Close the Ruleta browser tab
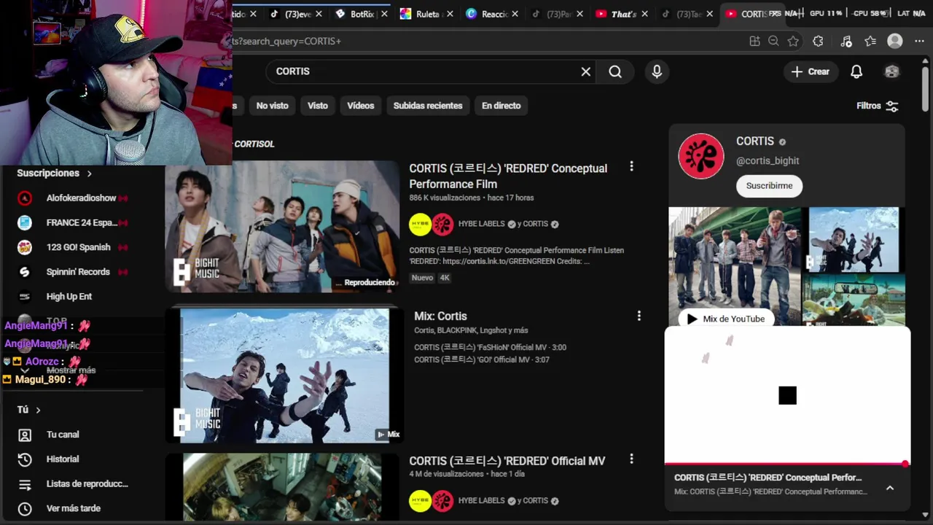The width and height of the screenshot is (933, 525). (450, 14)
